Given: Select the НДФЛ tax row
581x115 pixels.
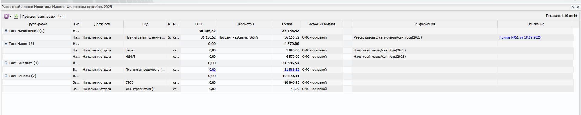Looking at the screenshot, I should pos(288,57).
